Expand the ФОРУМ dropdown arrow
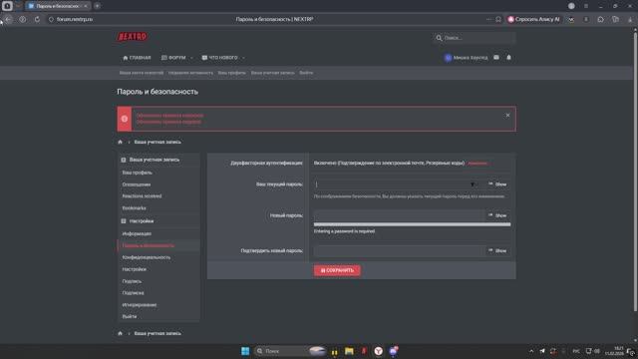Screen dimensions: 638x359 191,58
